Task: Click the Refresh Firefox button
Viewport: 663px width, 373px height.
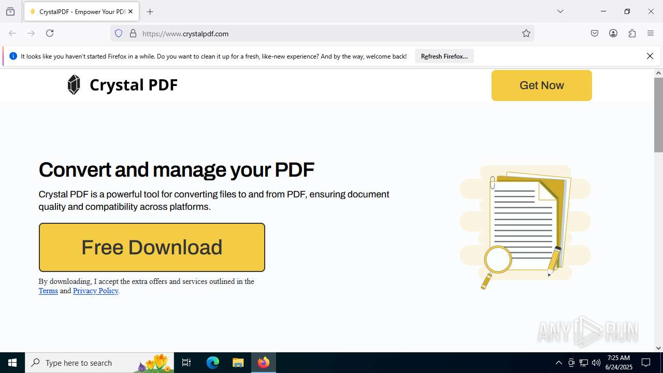Action: [444, 56]
